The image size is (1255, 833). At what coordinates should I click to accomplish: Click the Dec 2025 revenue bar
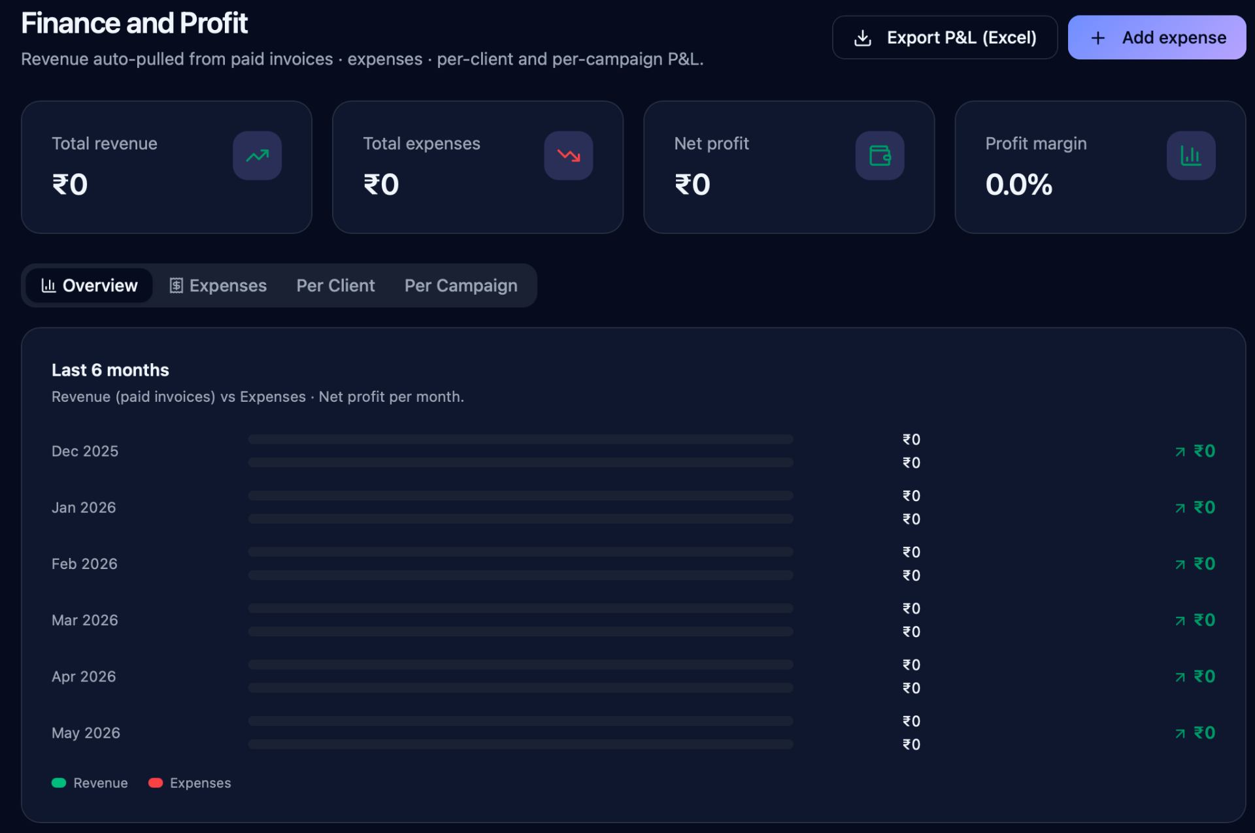520,439
